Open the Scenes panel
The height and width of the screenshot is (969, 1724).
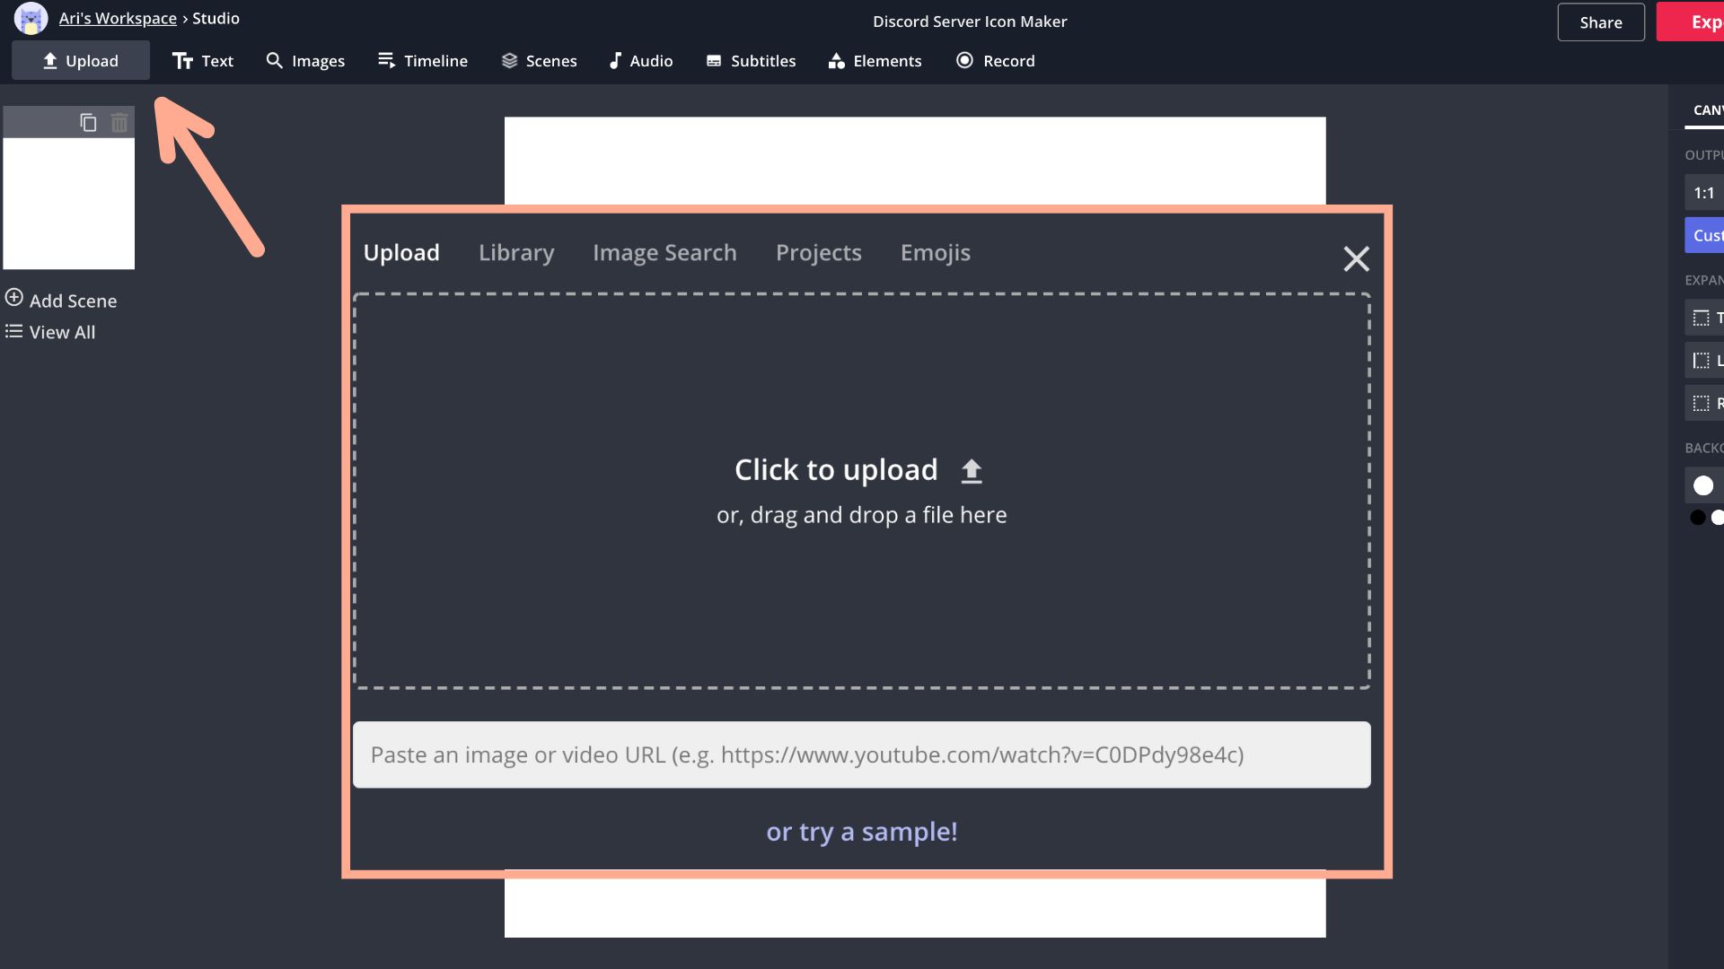tap(539, 61)
